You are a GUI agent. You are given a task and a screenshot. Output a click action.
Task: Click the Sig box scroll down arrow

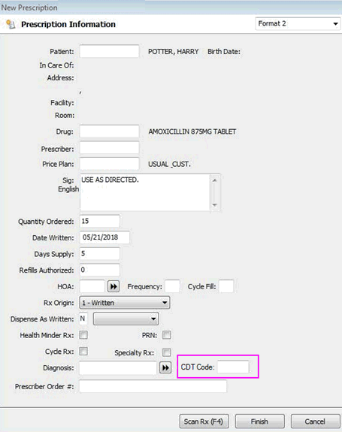215,205
